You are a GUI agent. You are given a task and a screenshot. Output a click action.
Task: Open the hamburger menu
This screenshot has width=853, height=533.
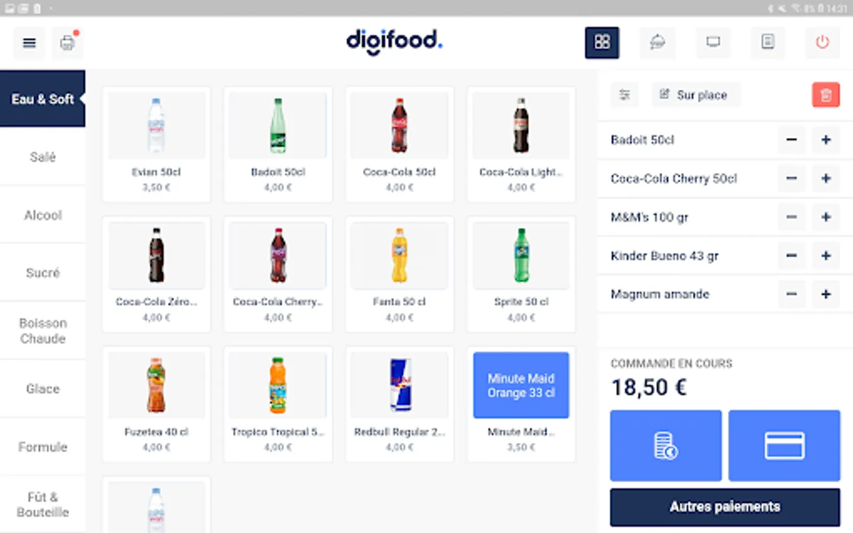[29, 43]
